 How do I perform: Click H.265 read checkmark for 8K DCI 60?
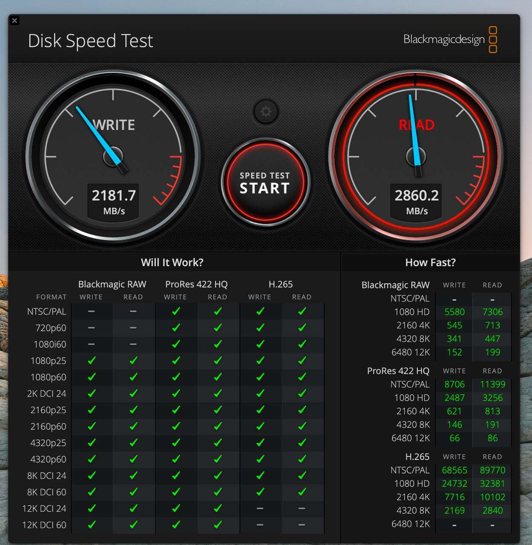tap(302, 492)
